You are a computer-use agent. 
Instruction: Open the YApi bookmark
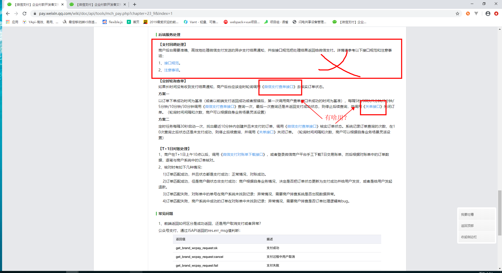[x=40, y=22]
